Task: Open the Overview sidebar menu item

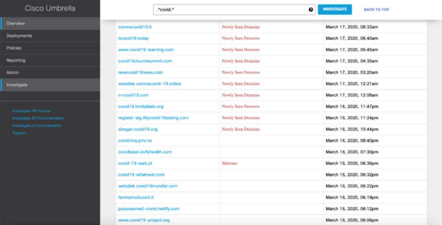Action: pos(16,23)
